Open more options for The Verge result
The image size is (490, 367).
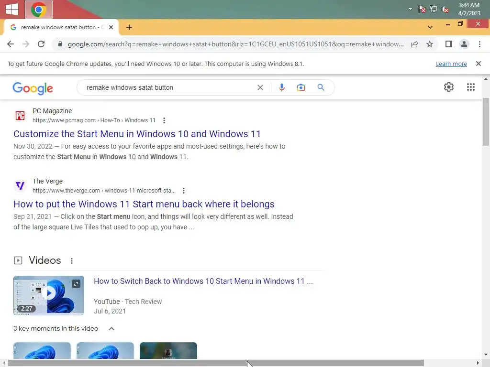click(183, 190)
